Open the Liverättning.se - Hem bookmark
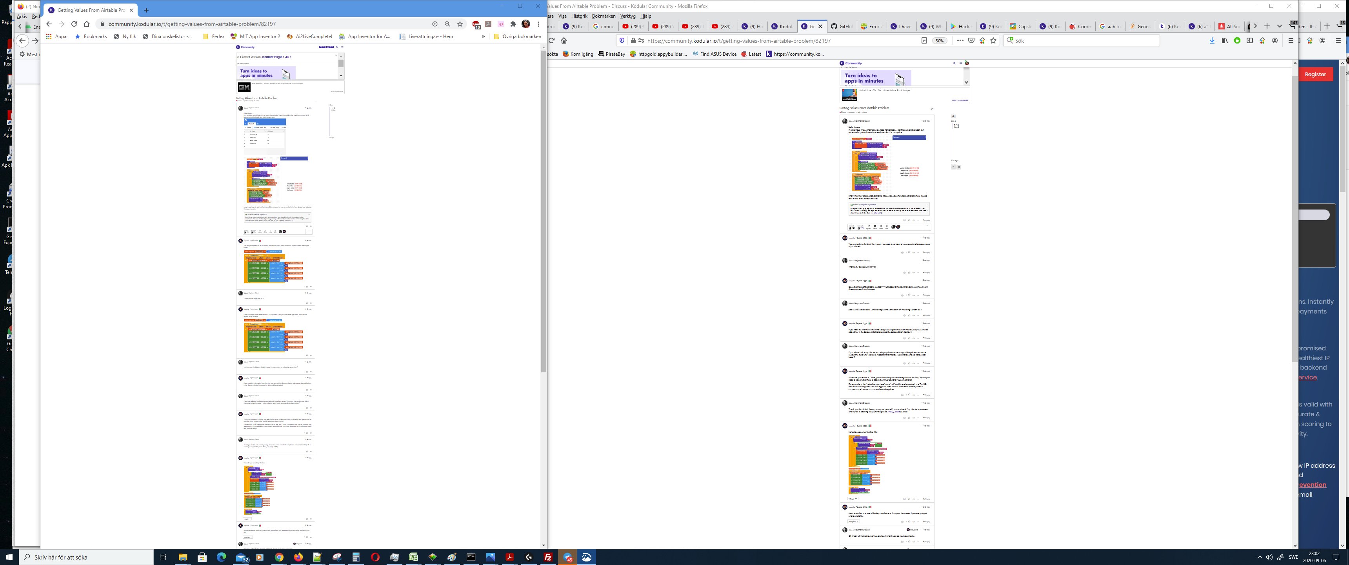Viewport: 1349px width, 565px height. click(426, 37)
